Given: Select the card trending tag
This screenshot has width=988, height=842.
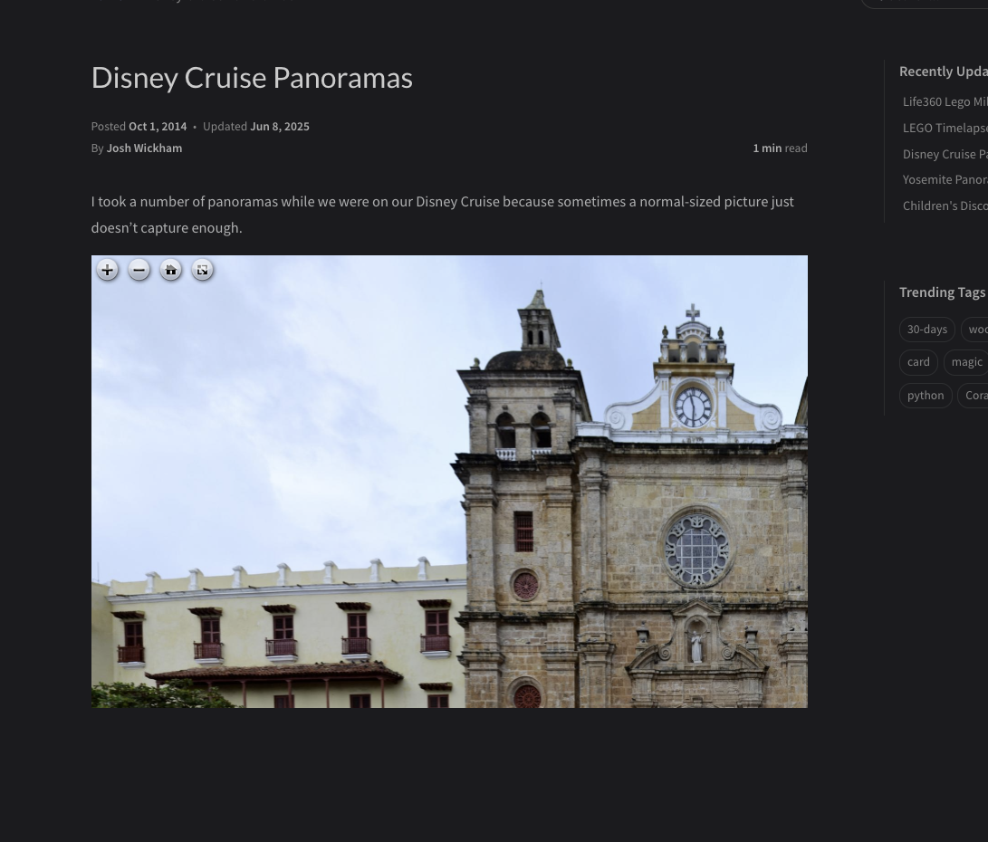Looking at the screenshot, I should pos(918,362).
